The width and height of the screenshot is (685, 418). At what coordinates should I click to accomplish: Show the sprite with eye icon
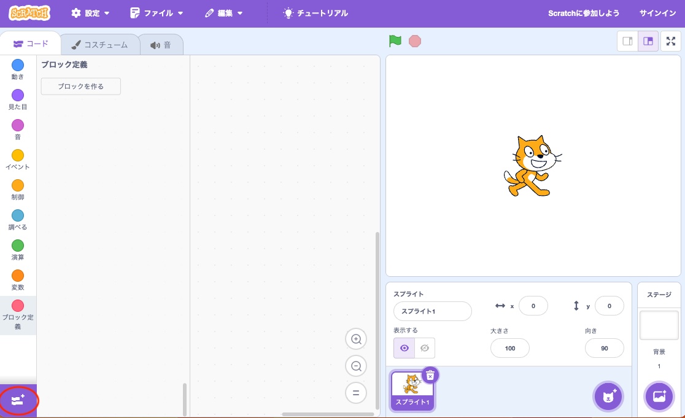tap(404, 349)
